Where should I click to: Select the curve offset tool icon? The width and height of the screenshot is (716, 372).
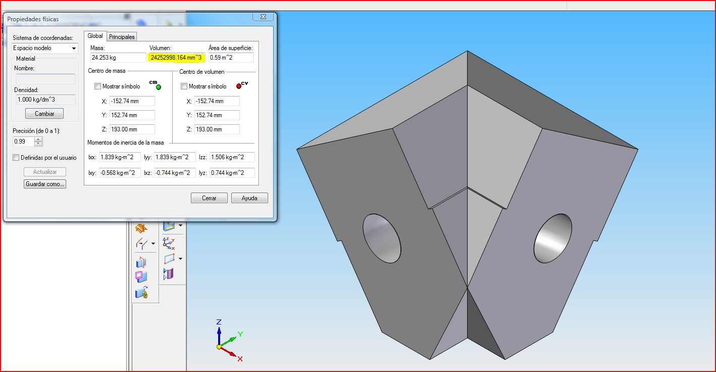(x=141, y=244)
